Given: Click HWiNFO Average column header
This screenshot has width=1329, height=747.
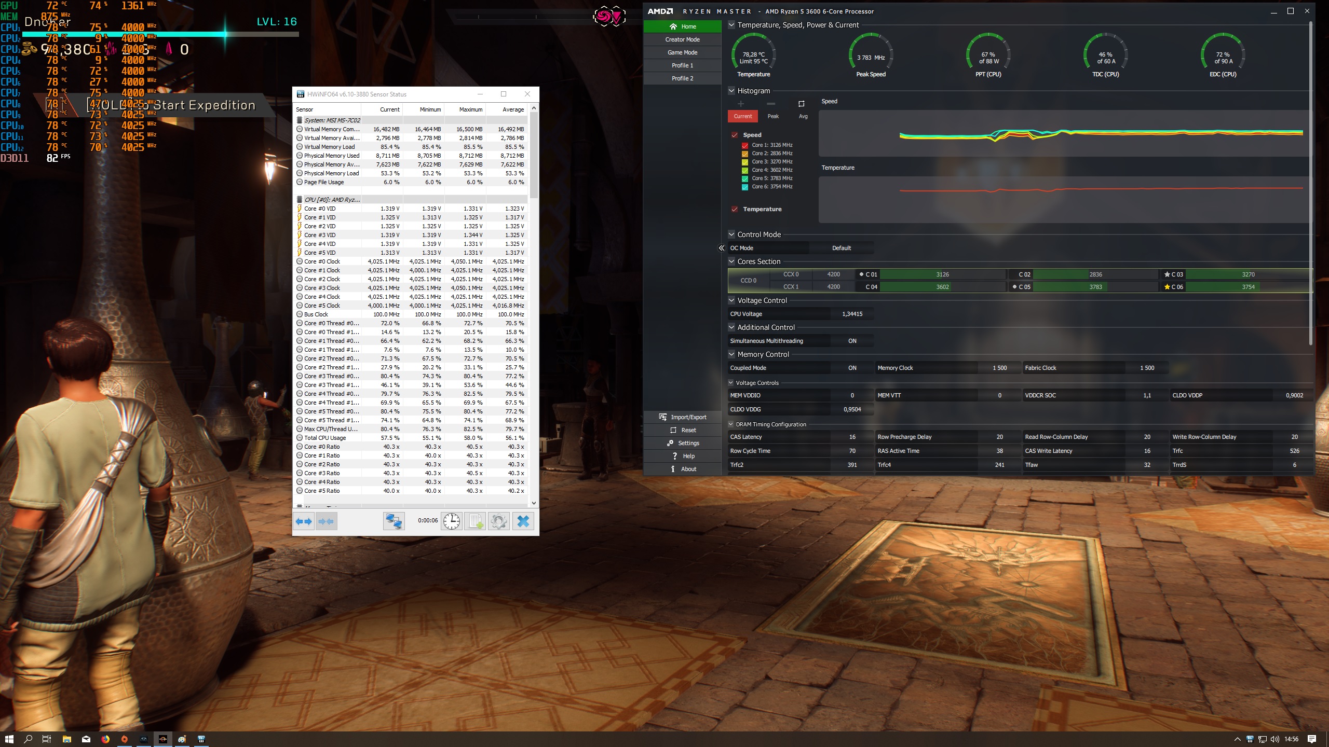Looking at the screenshot, I should tap(507, 109).
